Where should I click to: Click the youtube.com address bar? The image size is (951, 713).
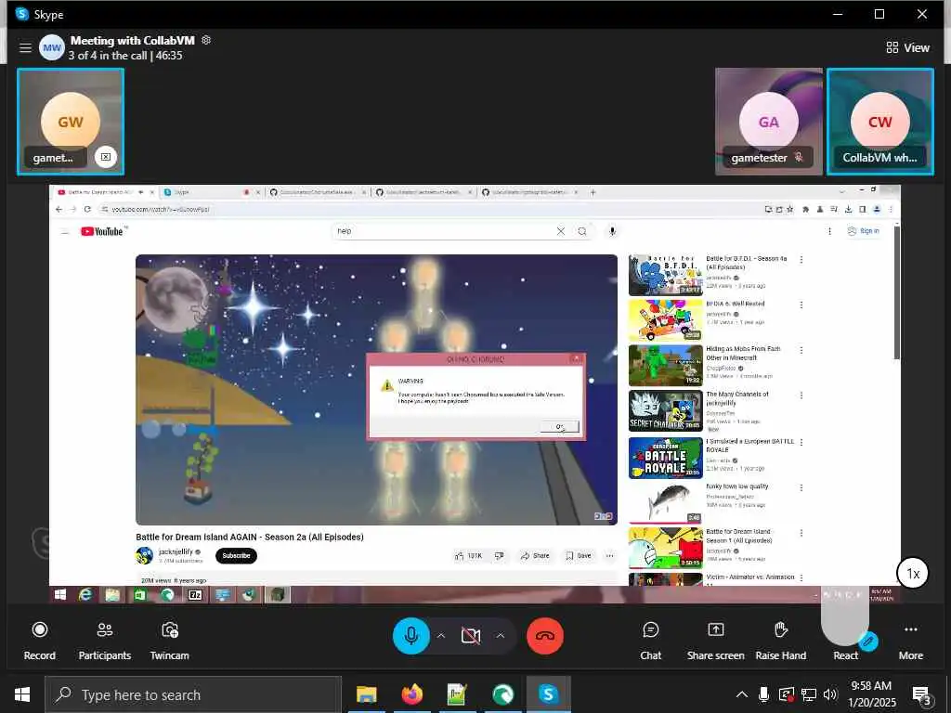pos(424,209)
